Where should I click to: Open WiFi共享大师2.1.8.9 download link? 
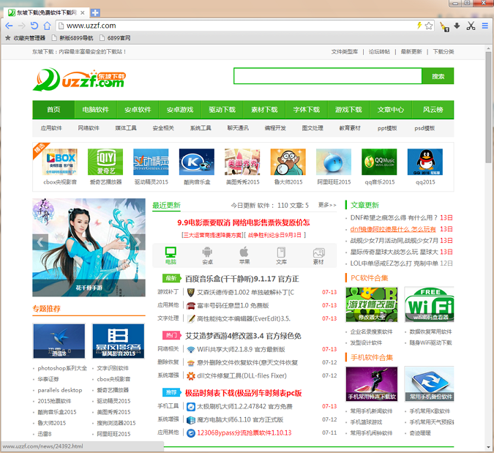pyautogui.click(x=241, y=349)
